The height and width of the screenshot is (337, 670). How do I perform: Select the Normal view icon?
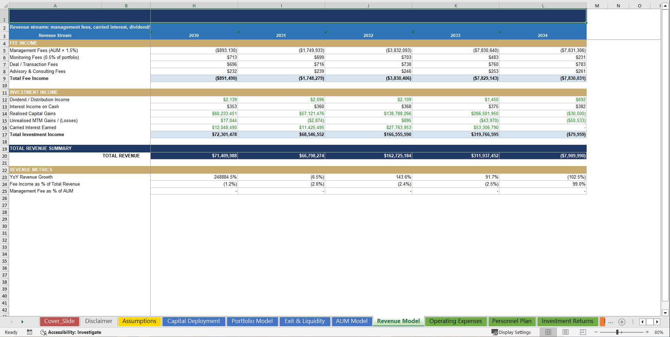548,332
